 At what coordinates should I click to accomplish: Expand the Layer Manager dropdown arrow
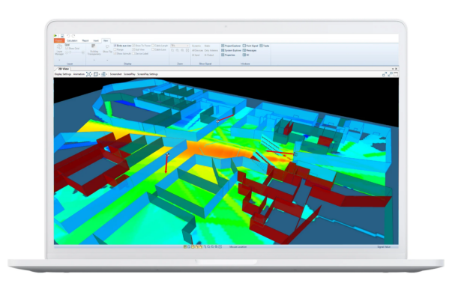click(x=59, y=60)
